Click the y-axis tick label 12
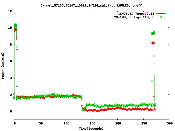The width and height of the screenshot is (175, 131). pyautogui.click(x=10, y=11)
